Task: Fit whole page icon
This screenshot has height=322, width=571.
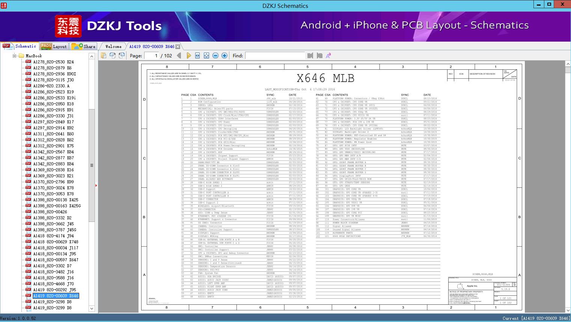Action: [x=206, y=55]
